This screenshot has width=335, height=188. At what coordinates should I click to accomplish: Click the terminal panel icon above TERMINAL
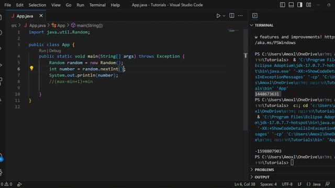[x=255, y=16]
